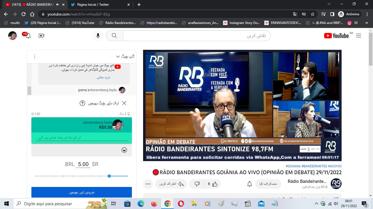The image size is (373, 209).
Task: Open user account avatar in header
Action: point(13,36)
